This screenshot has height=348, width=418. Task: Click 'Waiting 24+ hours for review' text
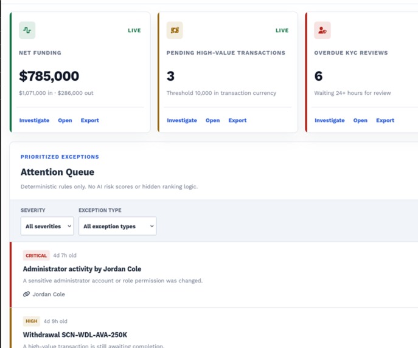352,93
